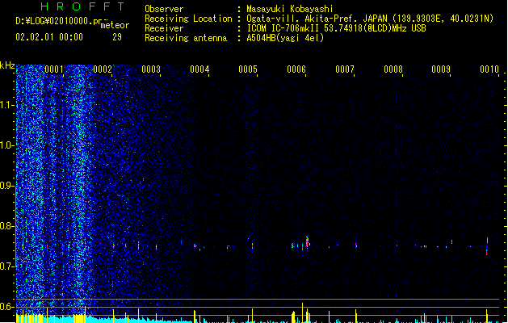Click time marker 0005

click(x=248, y=69)
